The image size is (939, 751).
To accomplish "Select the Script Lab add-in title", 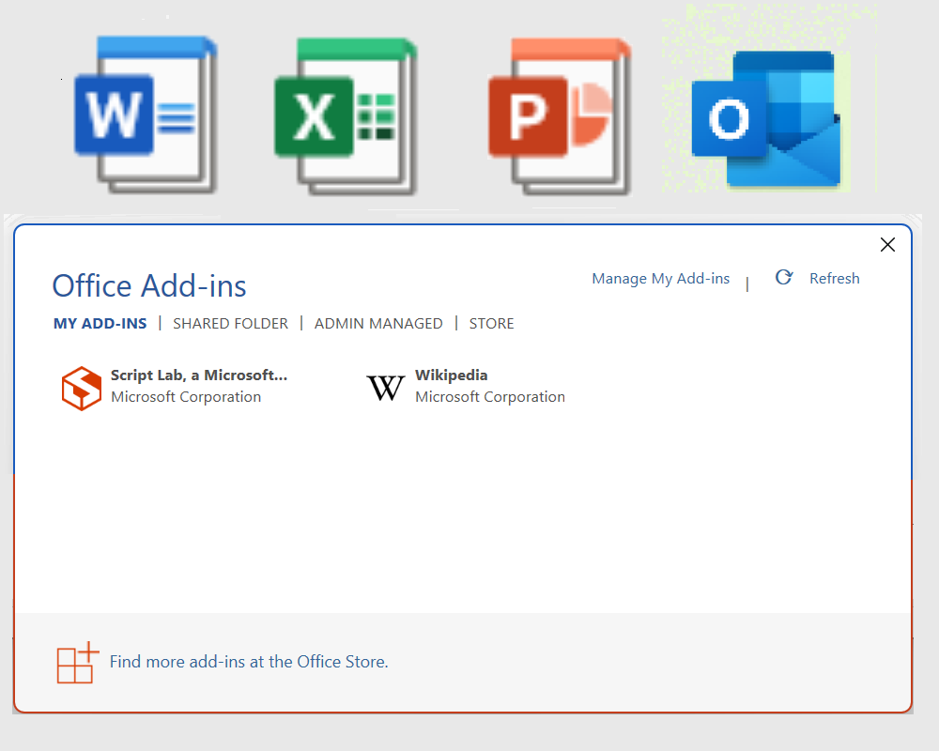I will point(198,375).
